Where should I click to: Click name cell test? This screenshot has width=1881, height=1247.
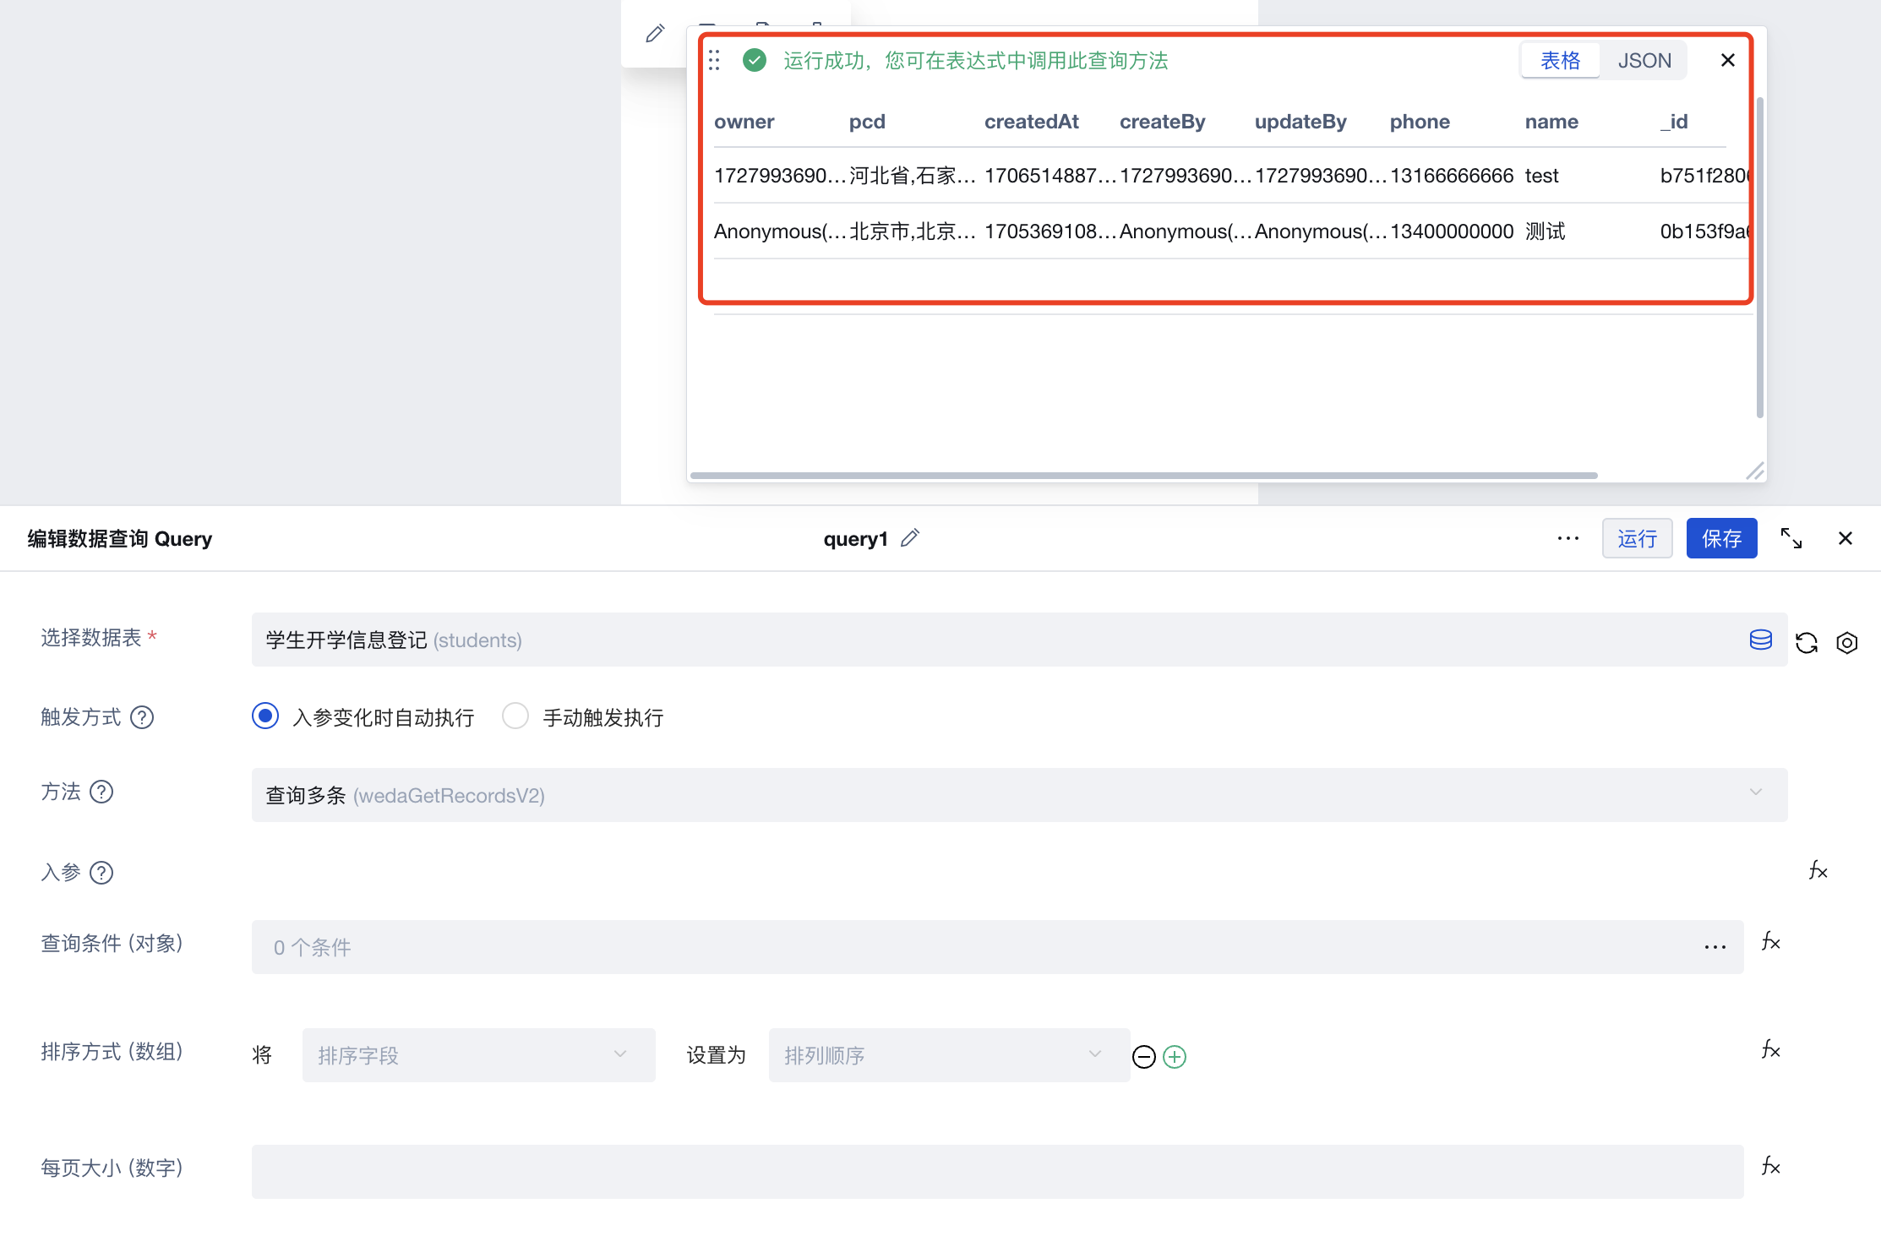pos(1541,176)
